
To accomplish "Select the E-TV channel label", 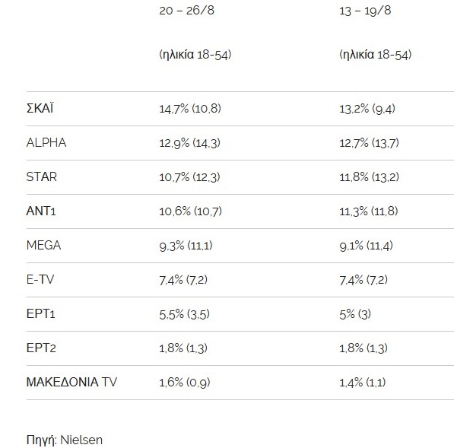I will coord(40,279).
